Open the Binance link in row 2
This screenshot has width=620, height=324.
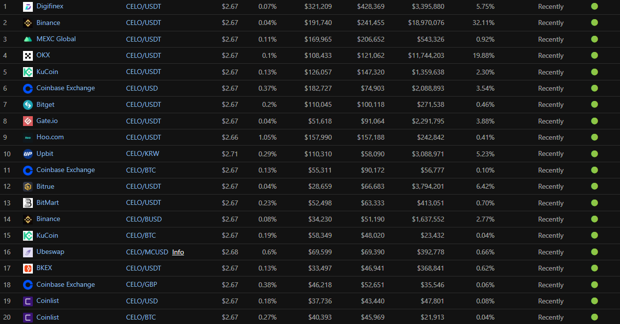point(49,23)
